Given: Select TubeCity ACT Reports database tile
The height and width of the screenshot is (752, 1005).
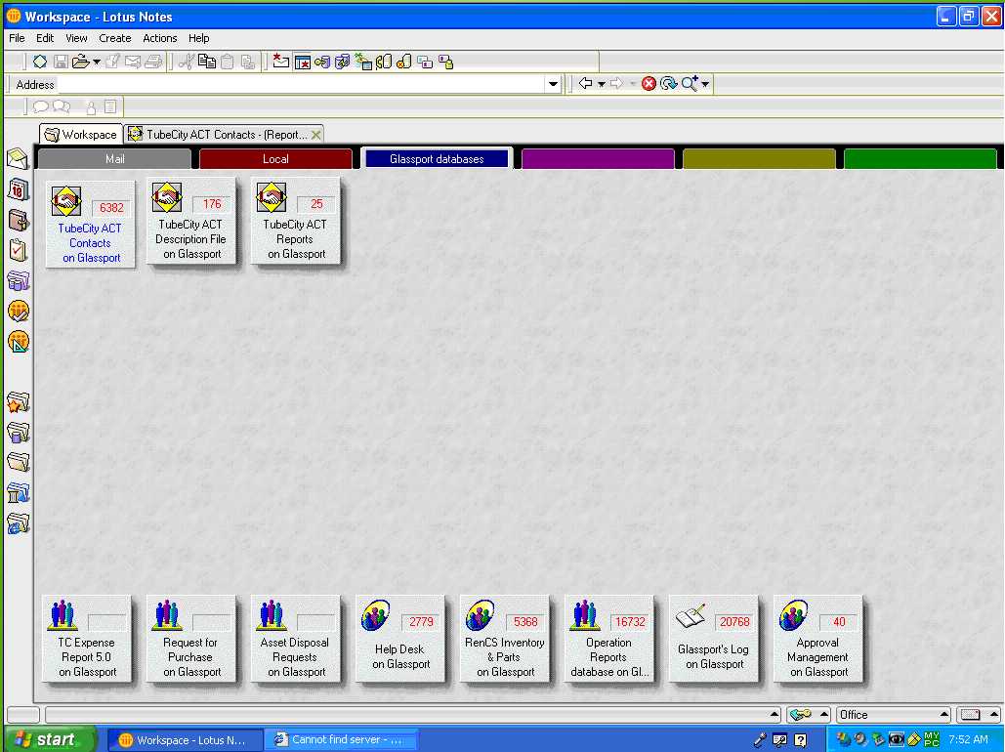Looking at the screenshot, I should (296, 221).
